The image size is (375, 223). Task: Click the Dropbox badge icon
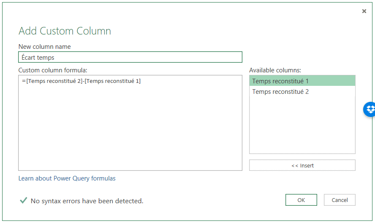(370, 109)
